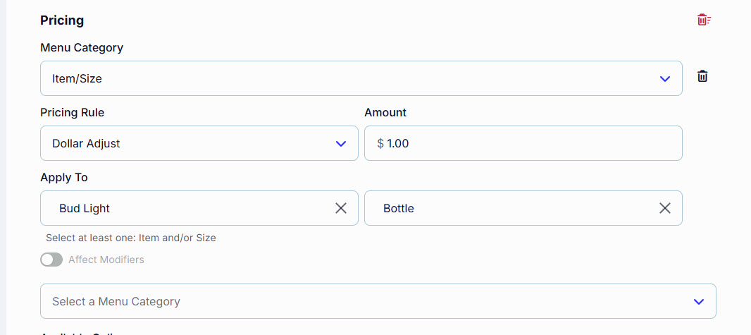Click the dollar sign in Amount field

pyautogui.click(x=380, y=143)
